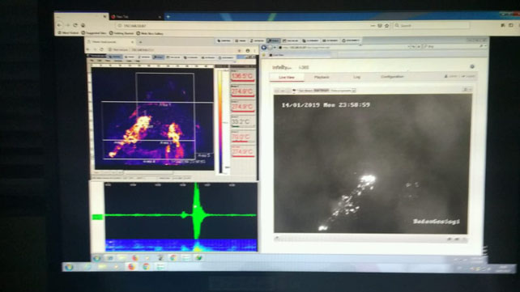Open the Getting Started bookmark

121,33
